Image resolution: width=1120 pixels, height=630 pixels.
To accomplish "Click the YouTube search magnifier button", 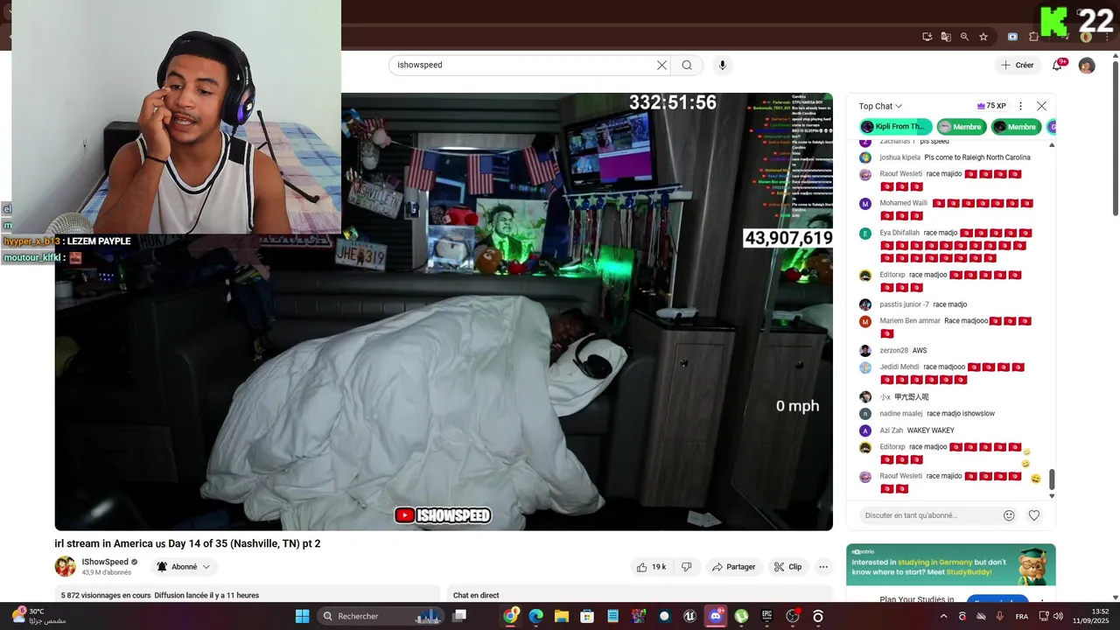I will [x=687, y=65].
